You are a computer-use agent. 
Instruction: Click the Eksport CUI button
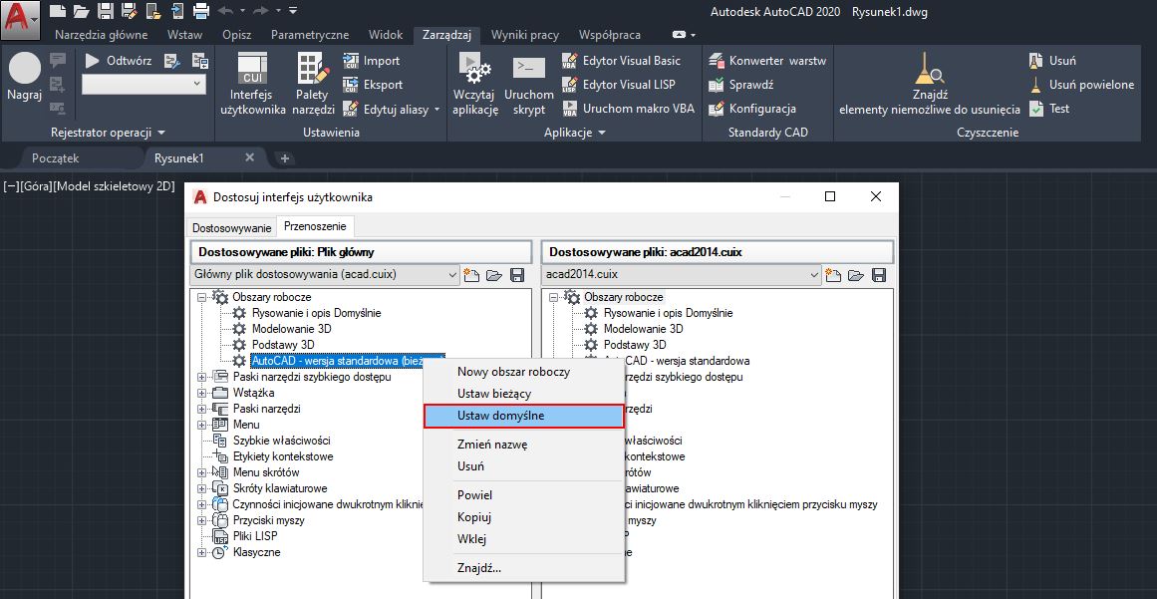pyautogui.click(x=373, y=84)
